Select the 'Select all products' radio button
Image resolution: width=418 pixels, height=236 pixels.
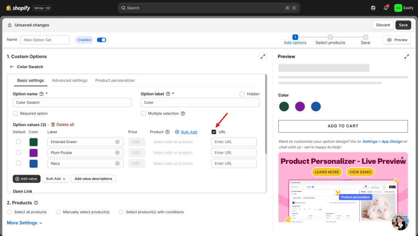9,212
